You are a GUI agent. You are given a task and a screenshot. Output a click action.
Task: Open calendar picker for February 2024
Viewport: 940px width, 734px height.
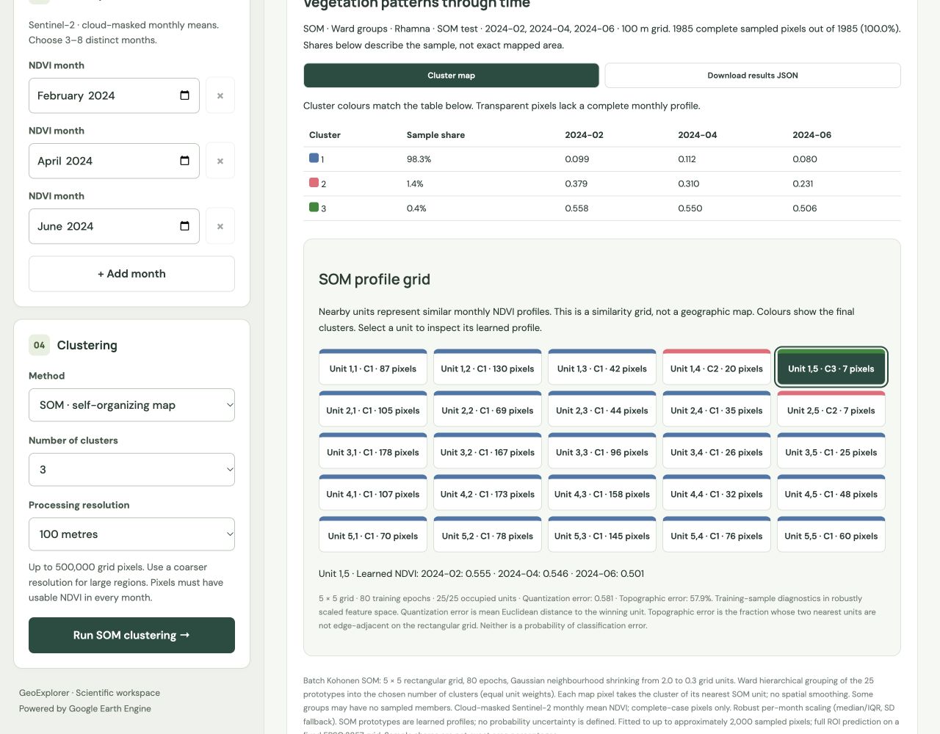click(184, 95)
